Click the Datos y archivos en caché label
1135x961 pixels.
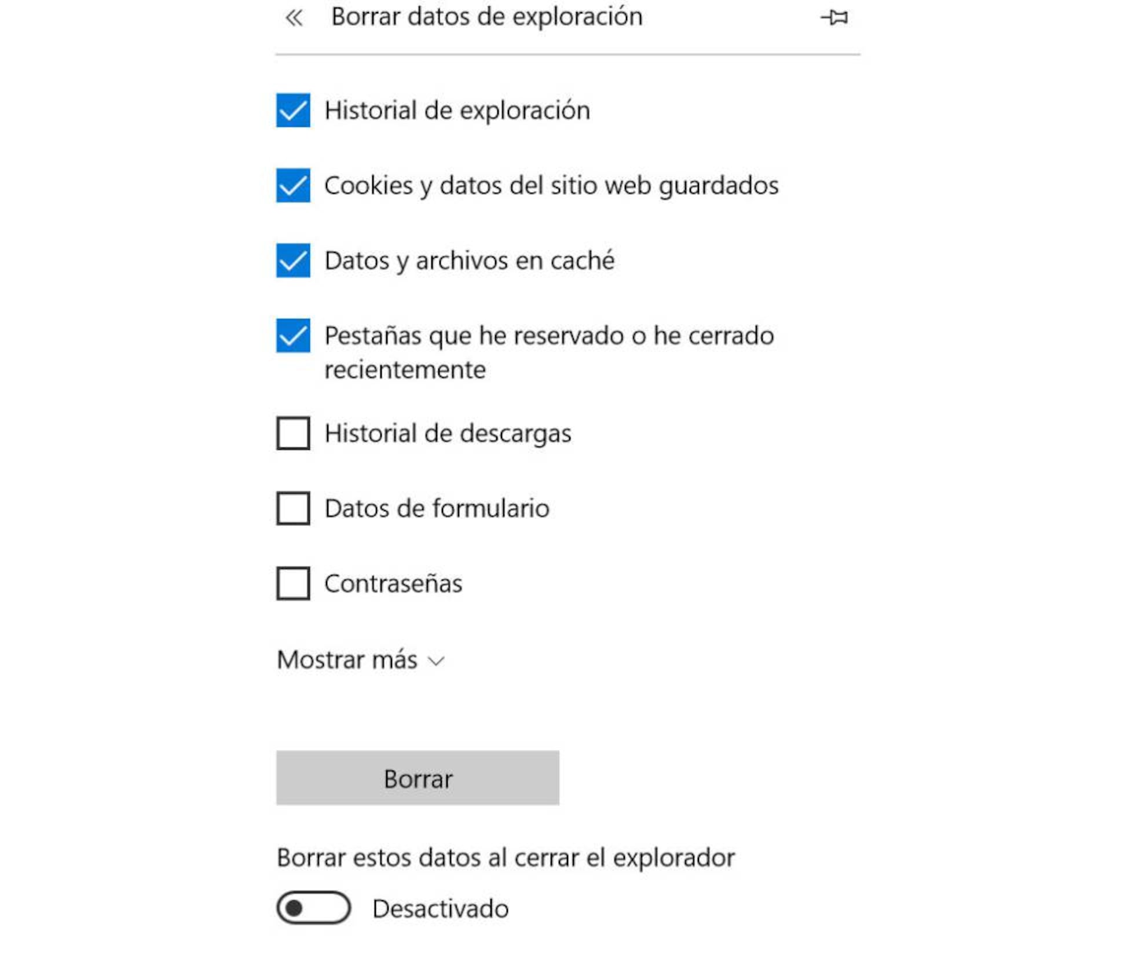pyautogui.click(x=469, y=261)
